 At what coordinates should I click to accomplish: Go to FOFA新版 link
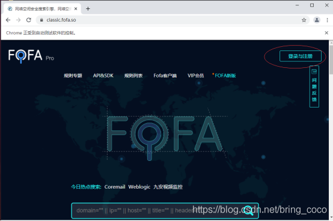[x=225, y=76]
